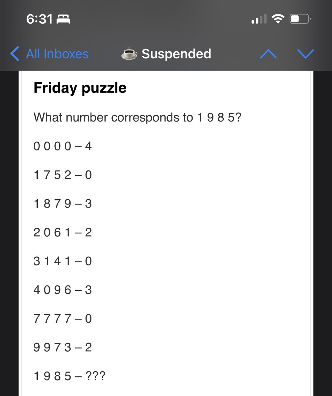The height and width of the screenshot is (396, 332).
Task: Tap the cellular signal bars
Action: [259, 19]
